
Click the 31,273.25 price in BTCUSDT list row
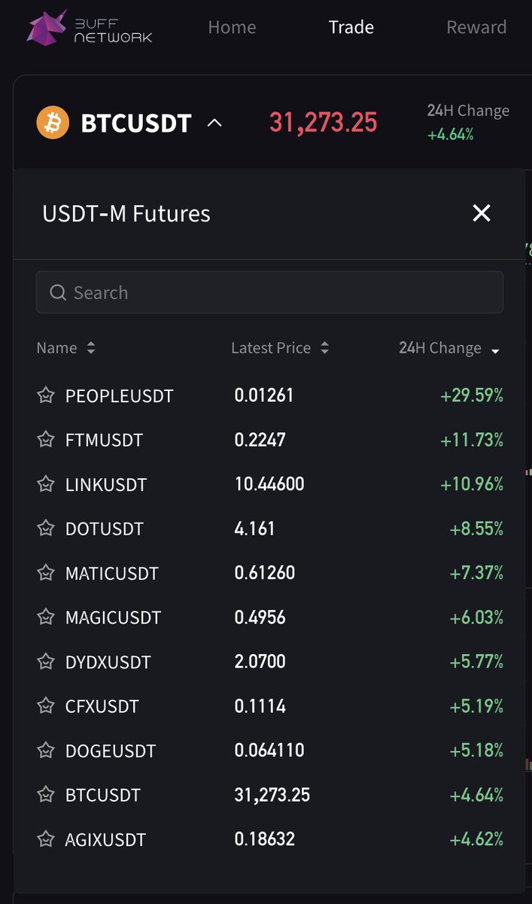point(272,794)
